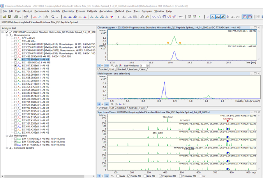Viewport: 263px width, 182px height.
Task: Enable the Precursor MS checkbox
Action: click(180, 176)
